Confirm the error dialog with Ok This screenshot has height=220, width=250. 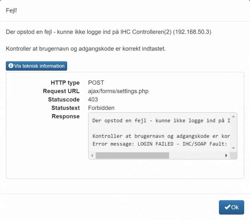pyautogui.click(x=231, y=207)
